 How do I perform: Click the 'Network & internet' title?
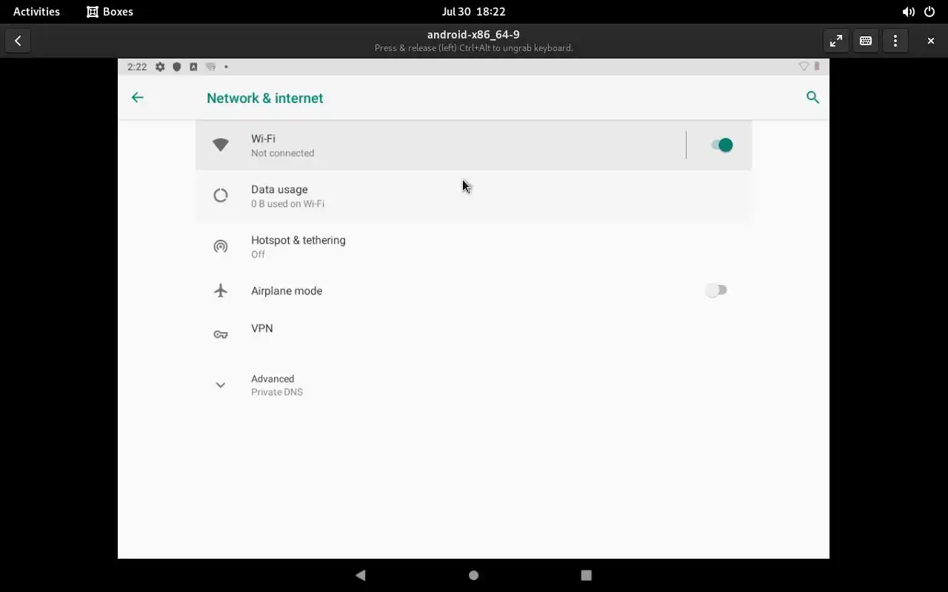[x=265, y=98]
